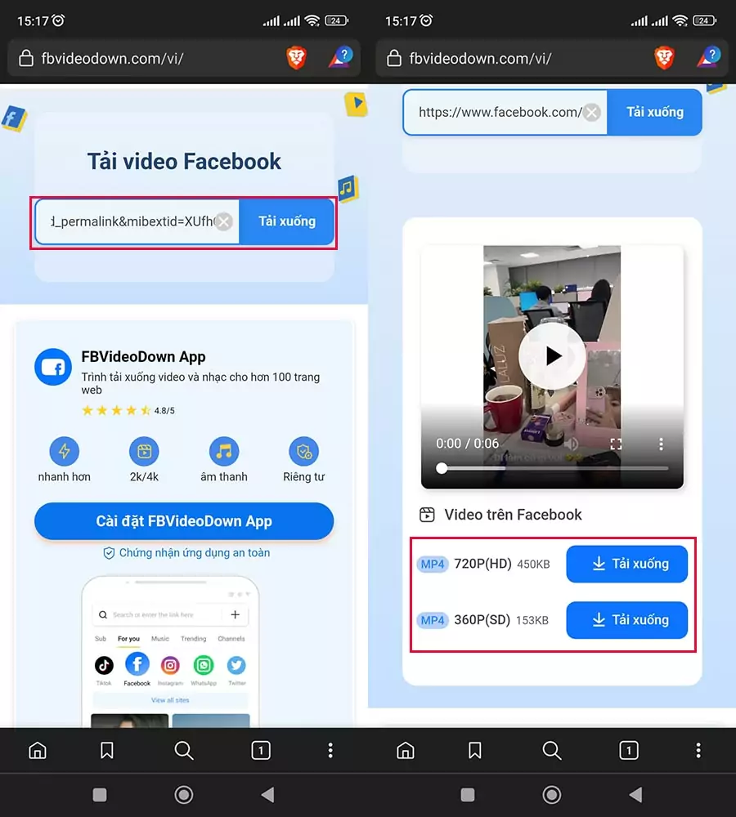Image resolution: width=736 pixels, height=817 pixels.
Task: Open bookmarks in right browser toolbar
Action: pos(474,750)
